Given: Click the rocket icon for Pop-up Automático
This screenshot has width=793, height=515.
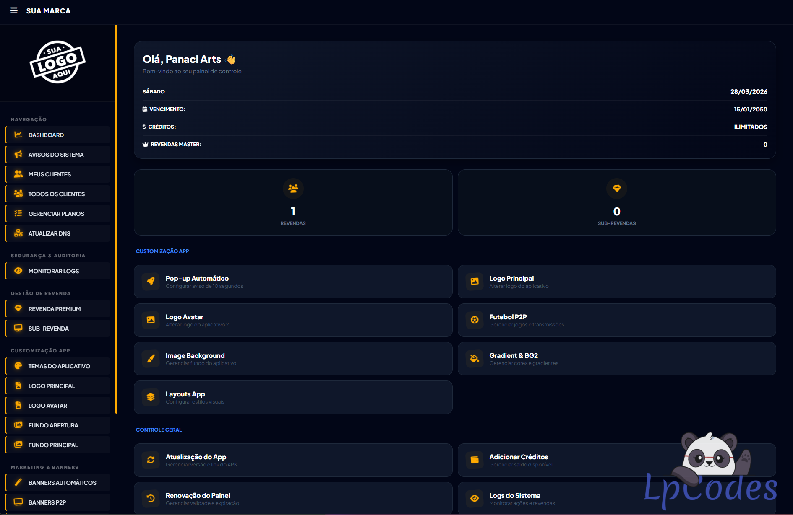Looking at the screenshot, I should 151,282.
